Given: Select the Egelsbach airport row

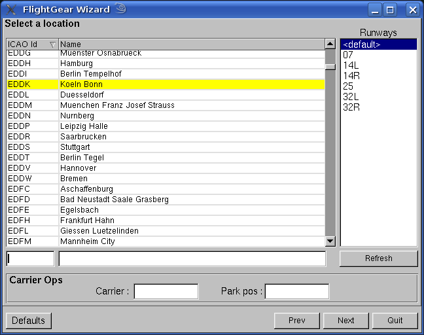Looking at the screenshot, I should click(166, 210).
